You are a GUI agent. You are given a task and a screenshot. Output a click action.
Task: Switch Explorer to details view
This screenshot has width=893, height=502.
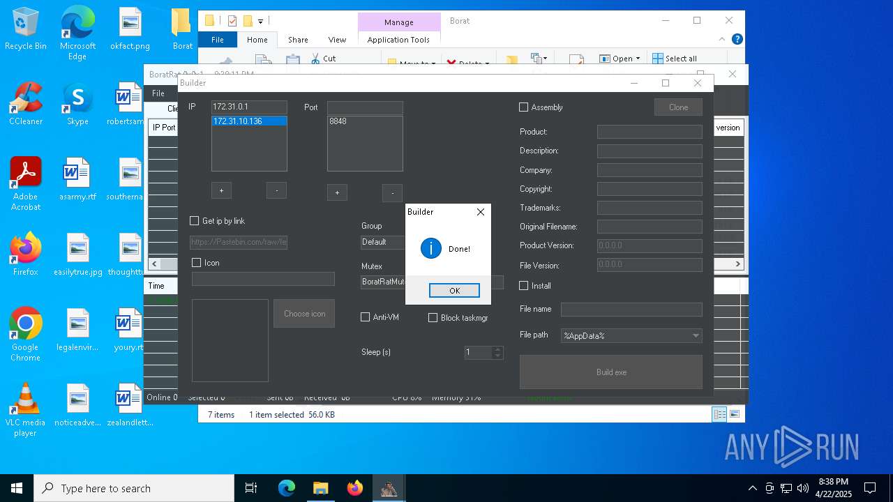click(x=719, y=414)
